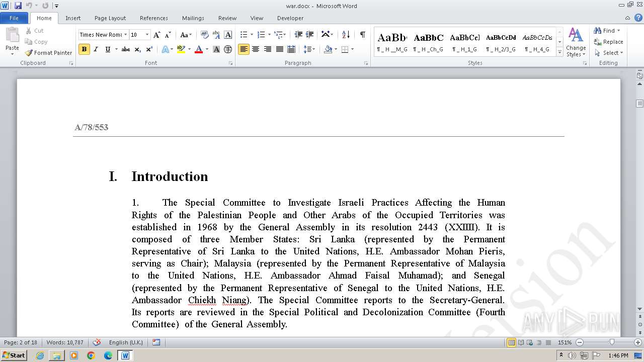Screen dimensions: 644x362
Task: Open the Borders dropdown arrow
Action: click(352, 49)
